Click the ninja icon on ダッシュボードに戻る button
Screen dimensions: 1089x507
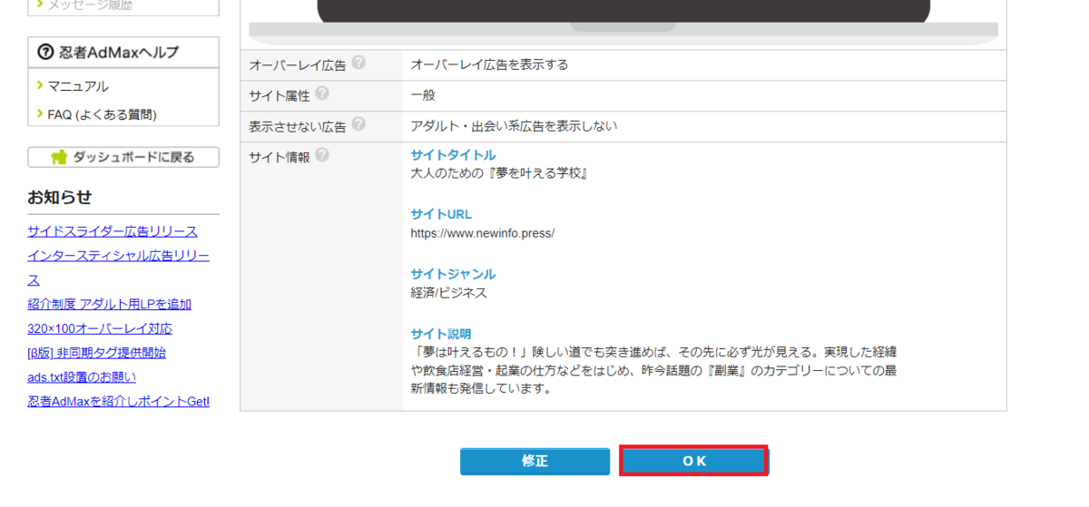60,157
